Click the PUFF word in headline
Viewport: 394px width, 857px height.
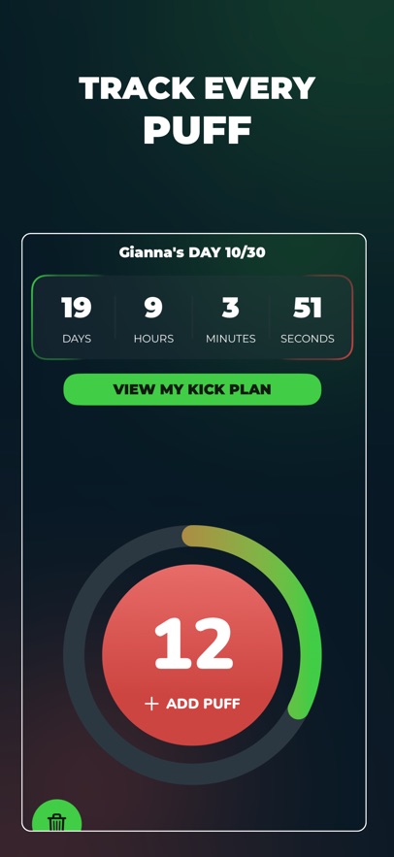[x=197, y=130]
